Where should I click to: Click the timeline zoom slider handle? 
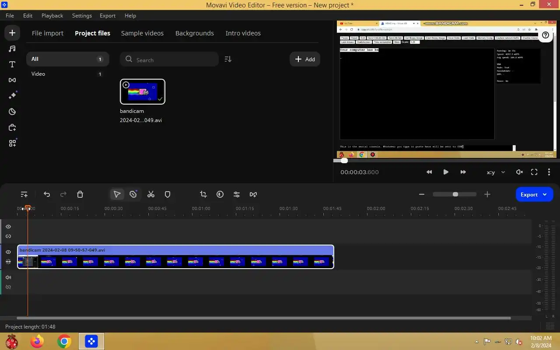(x=455, y=194)
